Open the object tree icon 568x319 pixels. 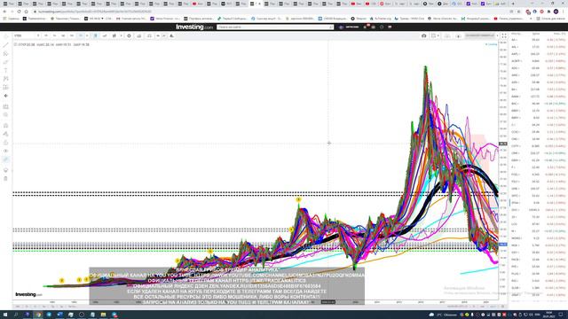[6, 170]
